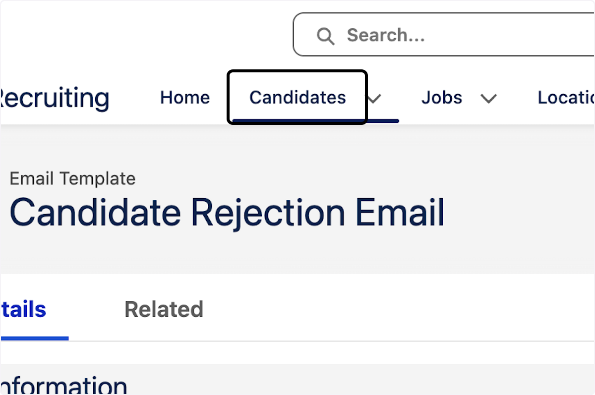The height and width of the screenshot is (395, 595).
Task: Click the Email Template record type label
Action: coord(72,178)
